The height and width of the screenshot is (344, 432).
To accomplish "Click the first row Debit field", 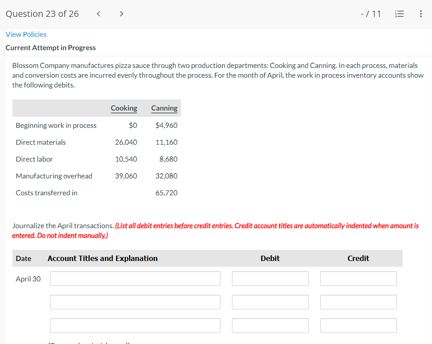I will click(x=270, y=278).
